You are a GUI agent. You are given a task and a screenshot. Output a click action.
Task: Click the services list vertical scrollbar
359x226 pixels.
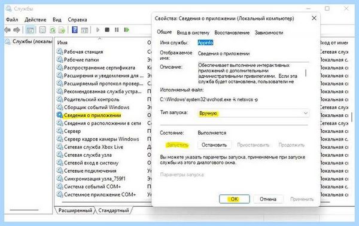point(352,117)
